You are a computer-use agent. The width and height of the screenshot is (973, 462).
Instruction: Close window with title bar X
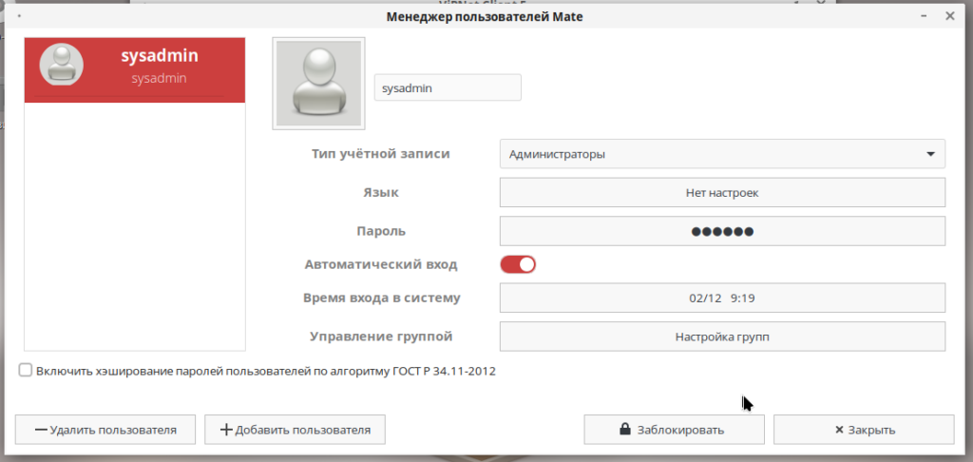click(950, 16)
